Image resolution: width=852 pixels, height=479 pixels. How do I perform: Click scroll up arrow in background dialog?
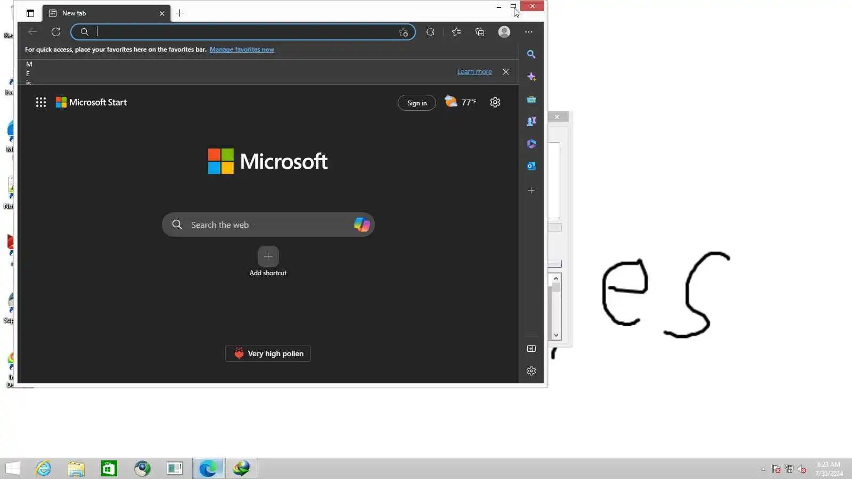[x=556, y=278]
